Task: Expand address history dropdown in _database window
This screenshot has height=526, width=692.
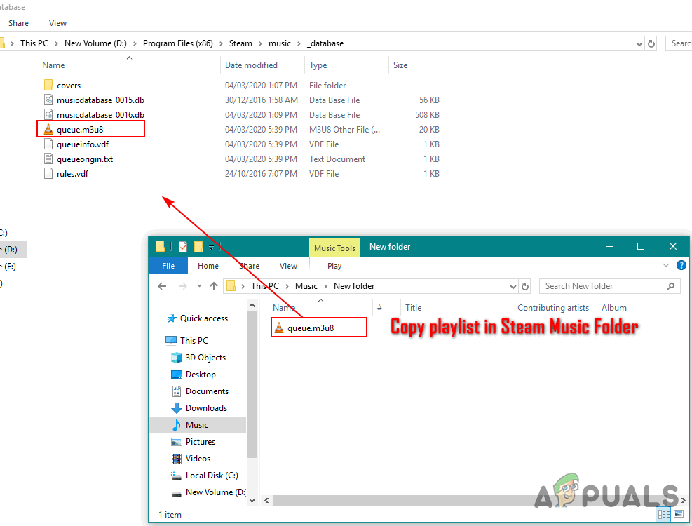Action: [x=639, y=43]
